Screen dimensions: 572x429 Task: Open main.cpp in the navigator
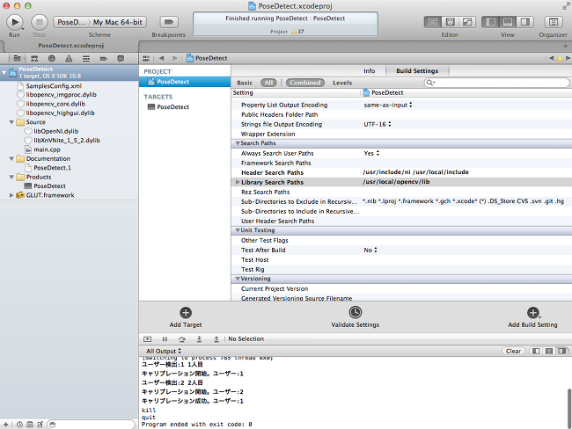click(47, 149)
